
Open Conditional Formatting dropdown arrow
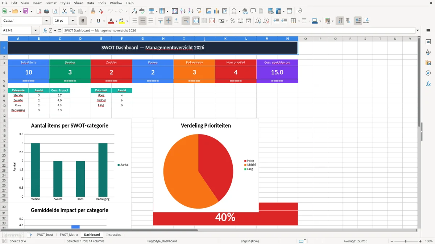point(332,21)
